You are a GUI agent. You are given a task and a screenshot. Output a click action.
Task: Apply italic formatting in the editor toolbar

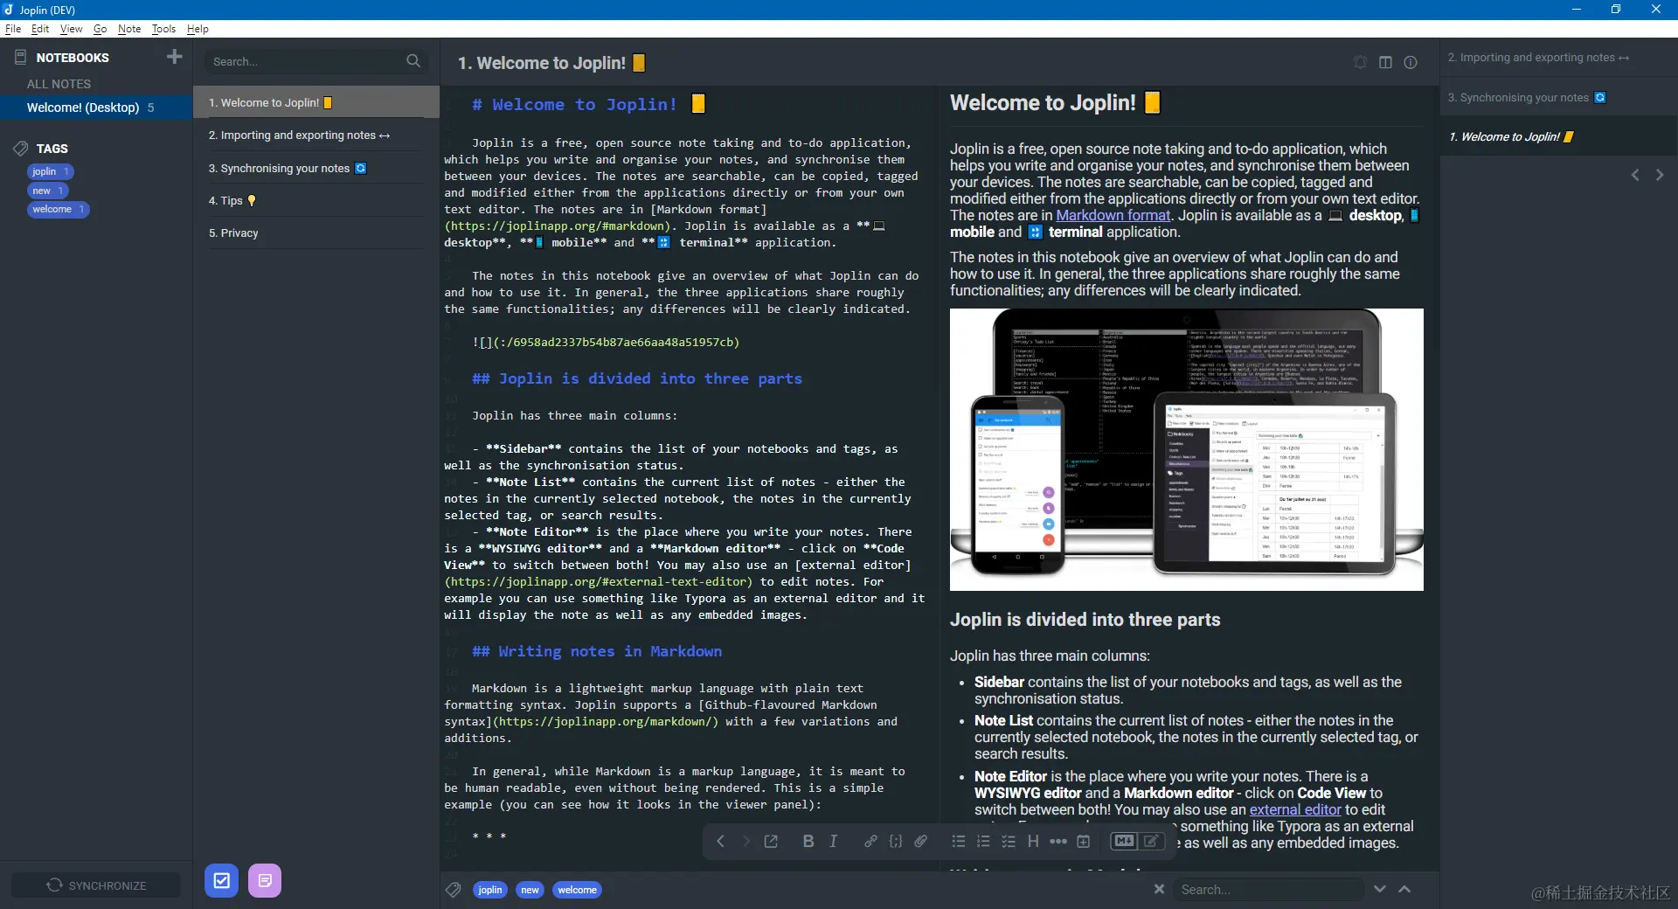834,841
